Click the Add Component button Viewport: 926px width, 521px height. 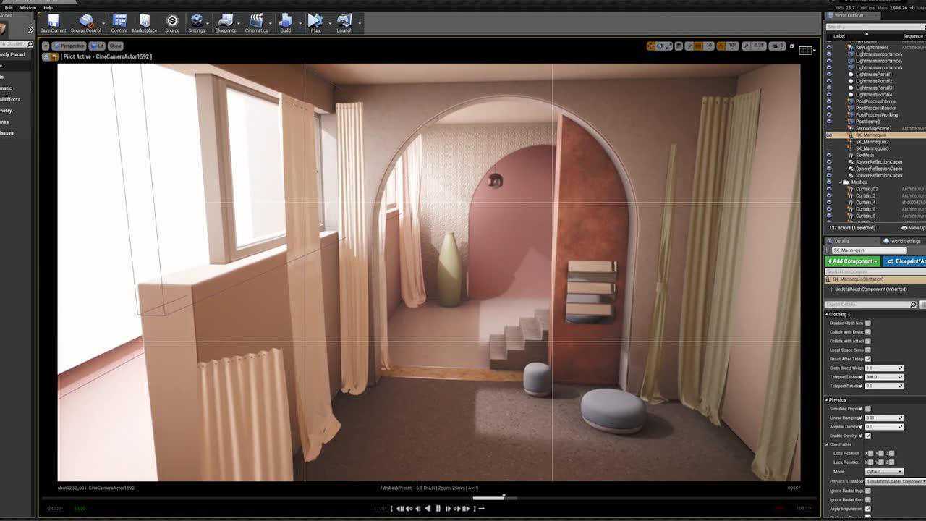(x=852, y=261)
